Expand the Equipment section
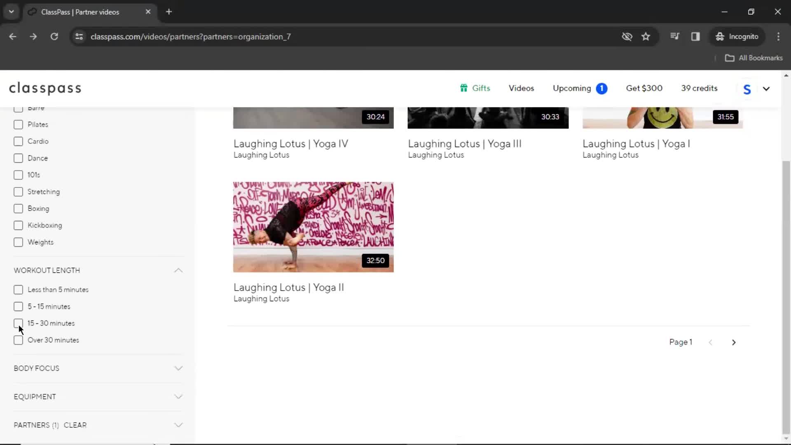 (x=178, y=397)
